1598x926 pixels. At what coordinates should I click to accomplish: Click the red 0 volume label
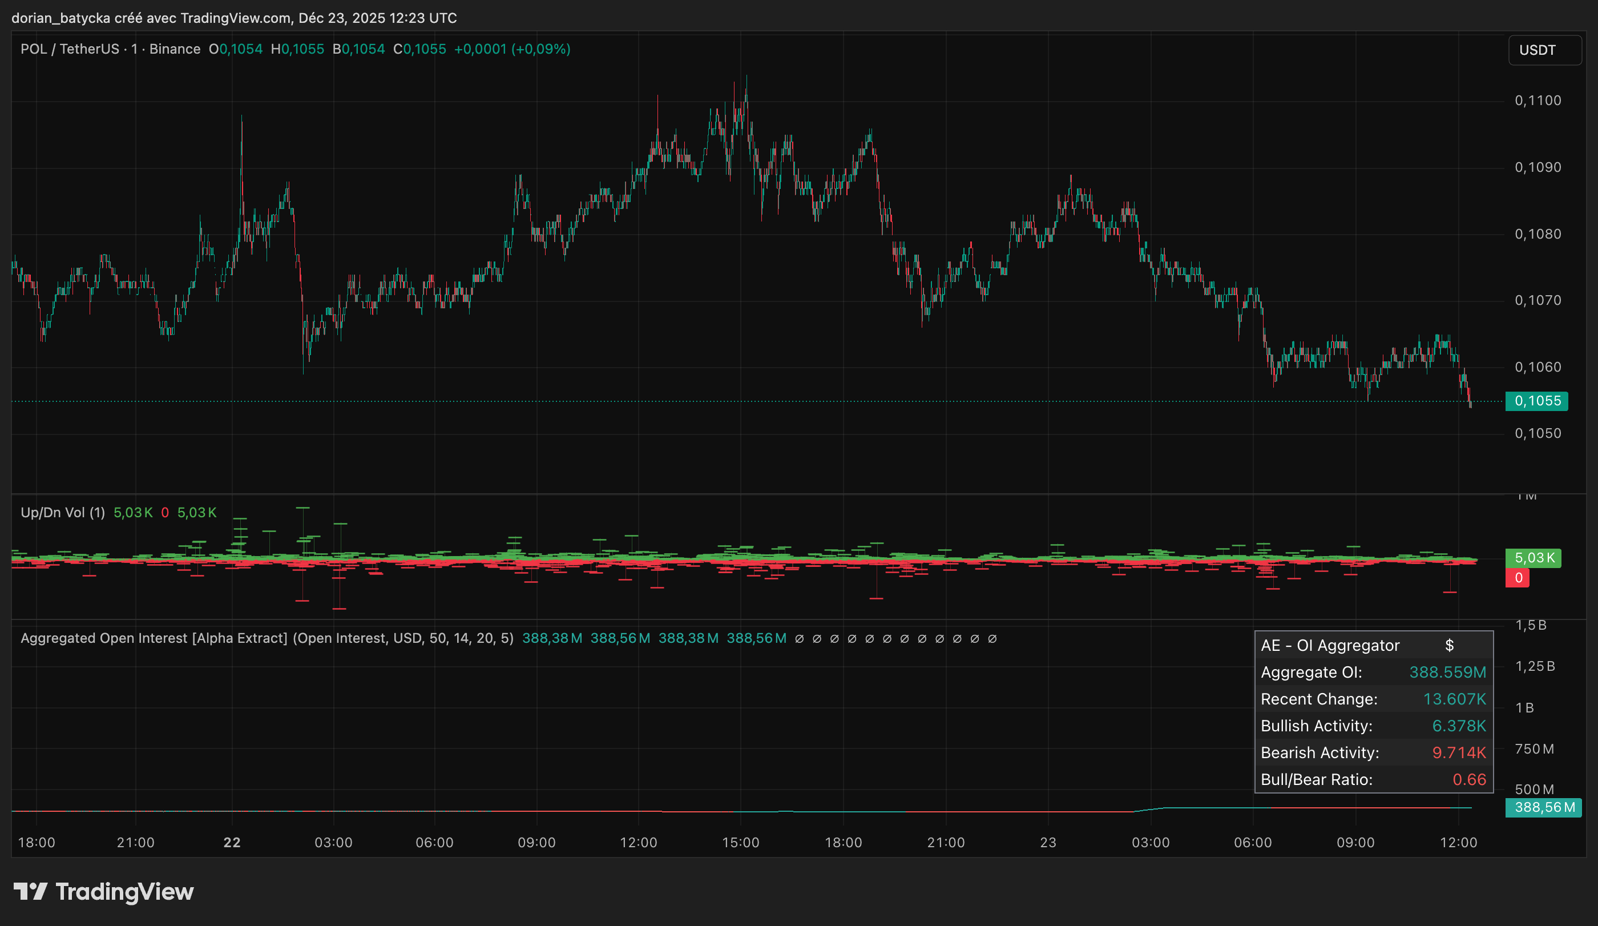coord(1518,578)
